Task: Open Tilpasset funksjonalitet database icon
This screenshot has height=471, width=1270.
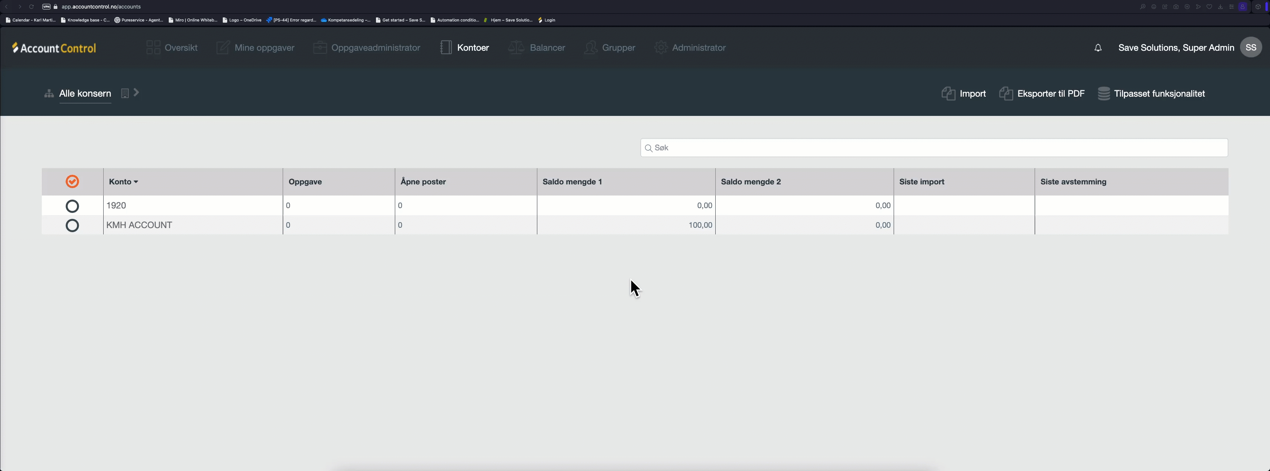Action: pos(1103,94)
